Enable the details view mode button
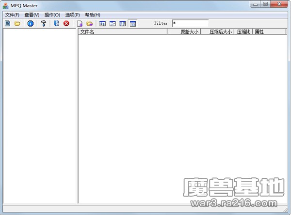This screenshot has height=215, width=291. pos(133,23)
